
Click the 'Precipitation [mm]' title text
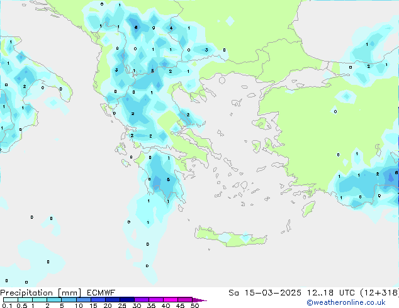[x=41, y=293]
